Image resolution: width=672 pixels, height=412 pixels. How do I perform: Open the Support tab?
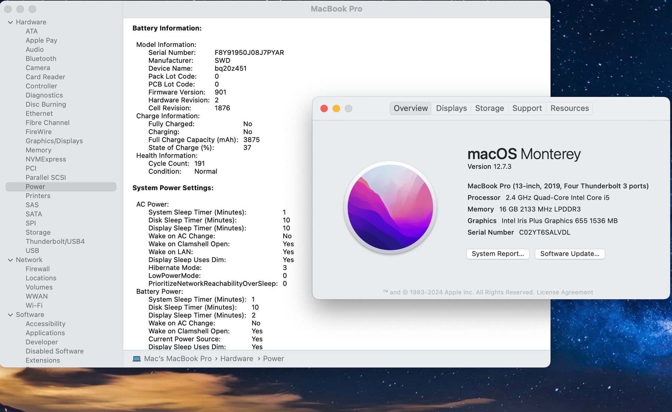pyautogui.click(x=527, y=108)
